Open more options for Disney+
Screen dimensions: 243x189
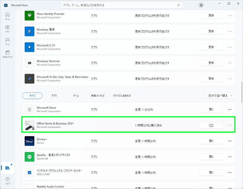coord(230,141)
